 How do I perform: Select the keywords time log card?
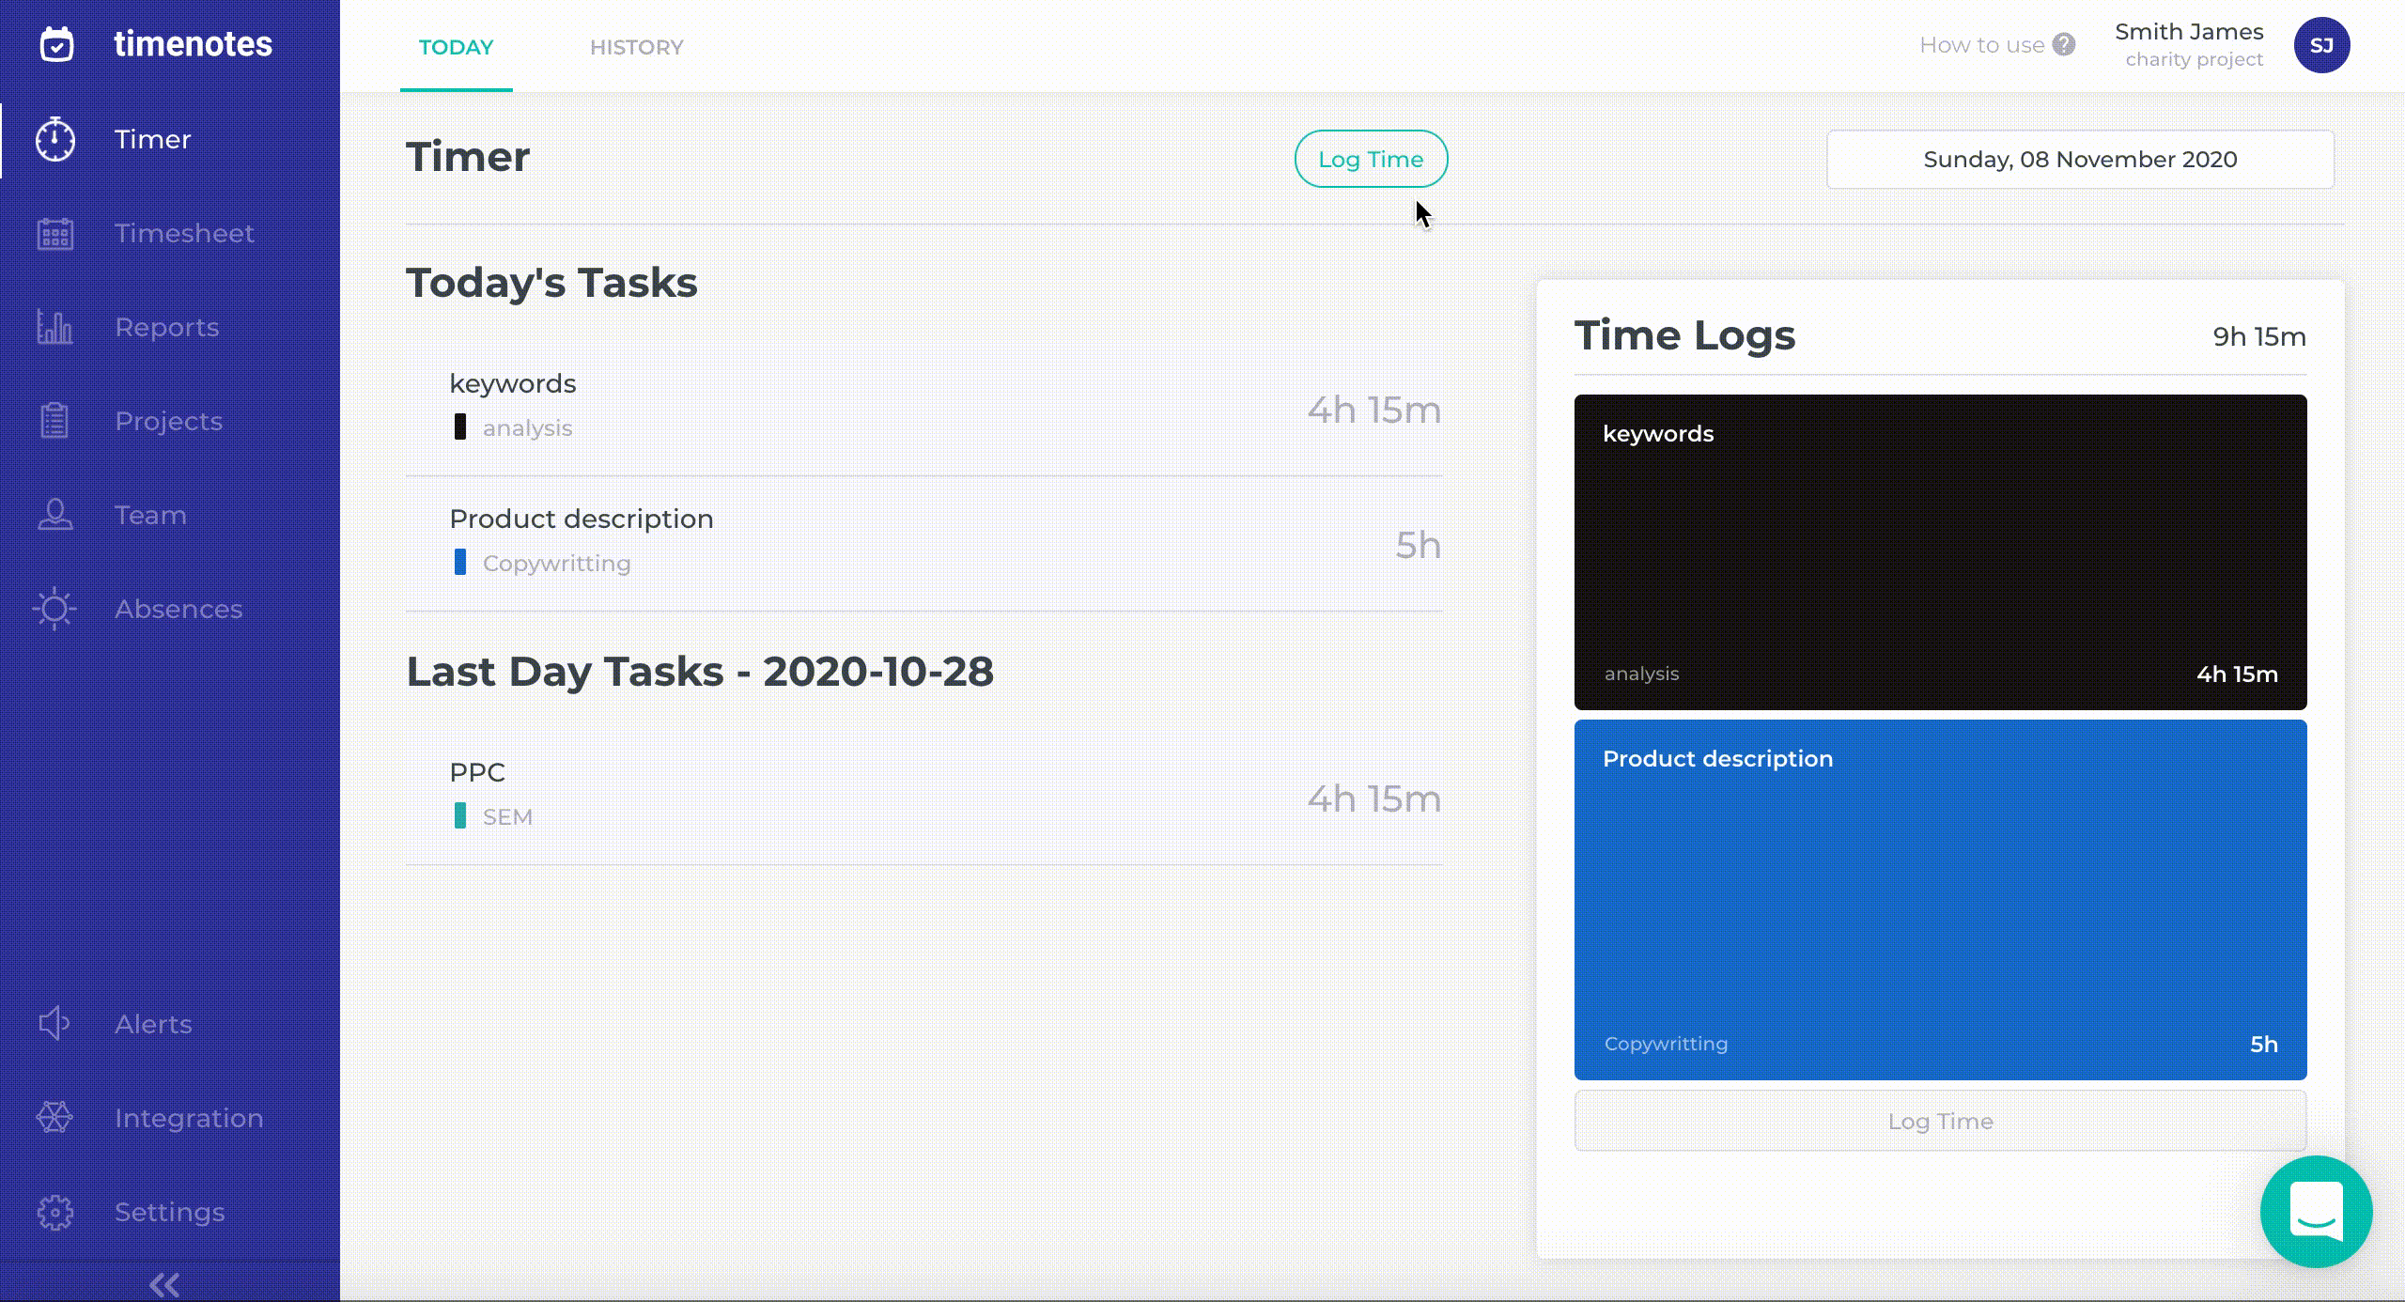point(1940,552)
